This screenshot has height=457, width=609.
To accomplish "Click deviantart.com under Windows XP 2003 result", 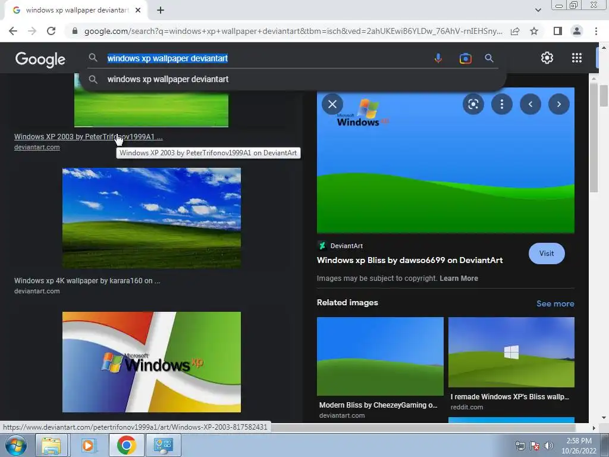I will click(37, 148).
